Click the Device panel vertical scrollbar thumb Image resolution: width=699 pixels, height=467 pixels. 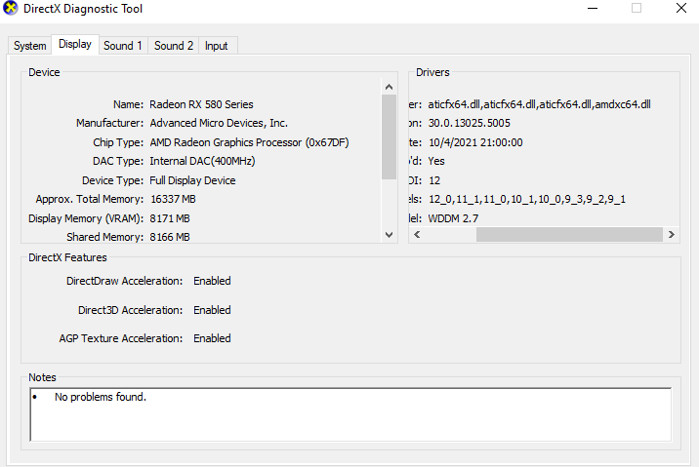[389, 136]
